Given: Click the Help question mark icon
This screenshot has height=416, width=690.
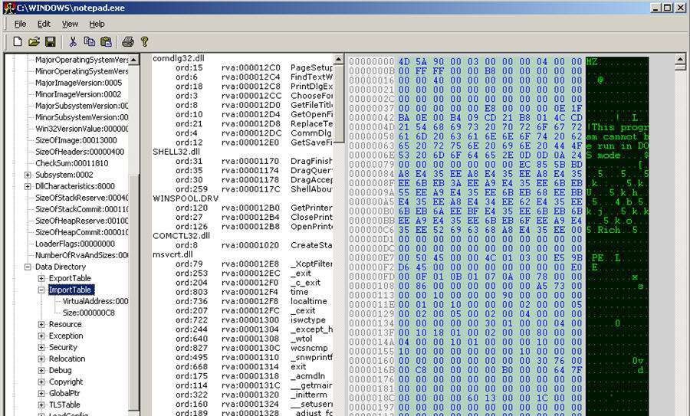Looking at the screenshot, I should coord(144,41).
